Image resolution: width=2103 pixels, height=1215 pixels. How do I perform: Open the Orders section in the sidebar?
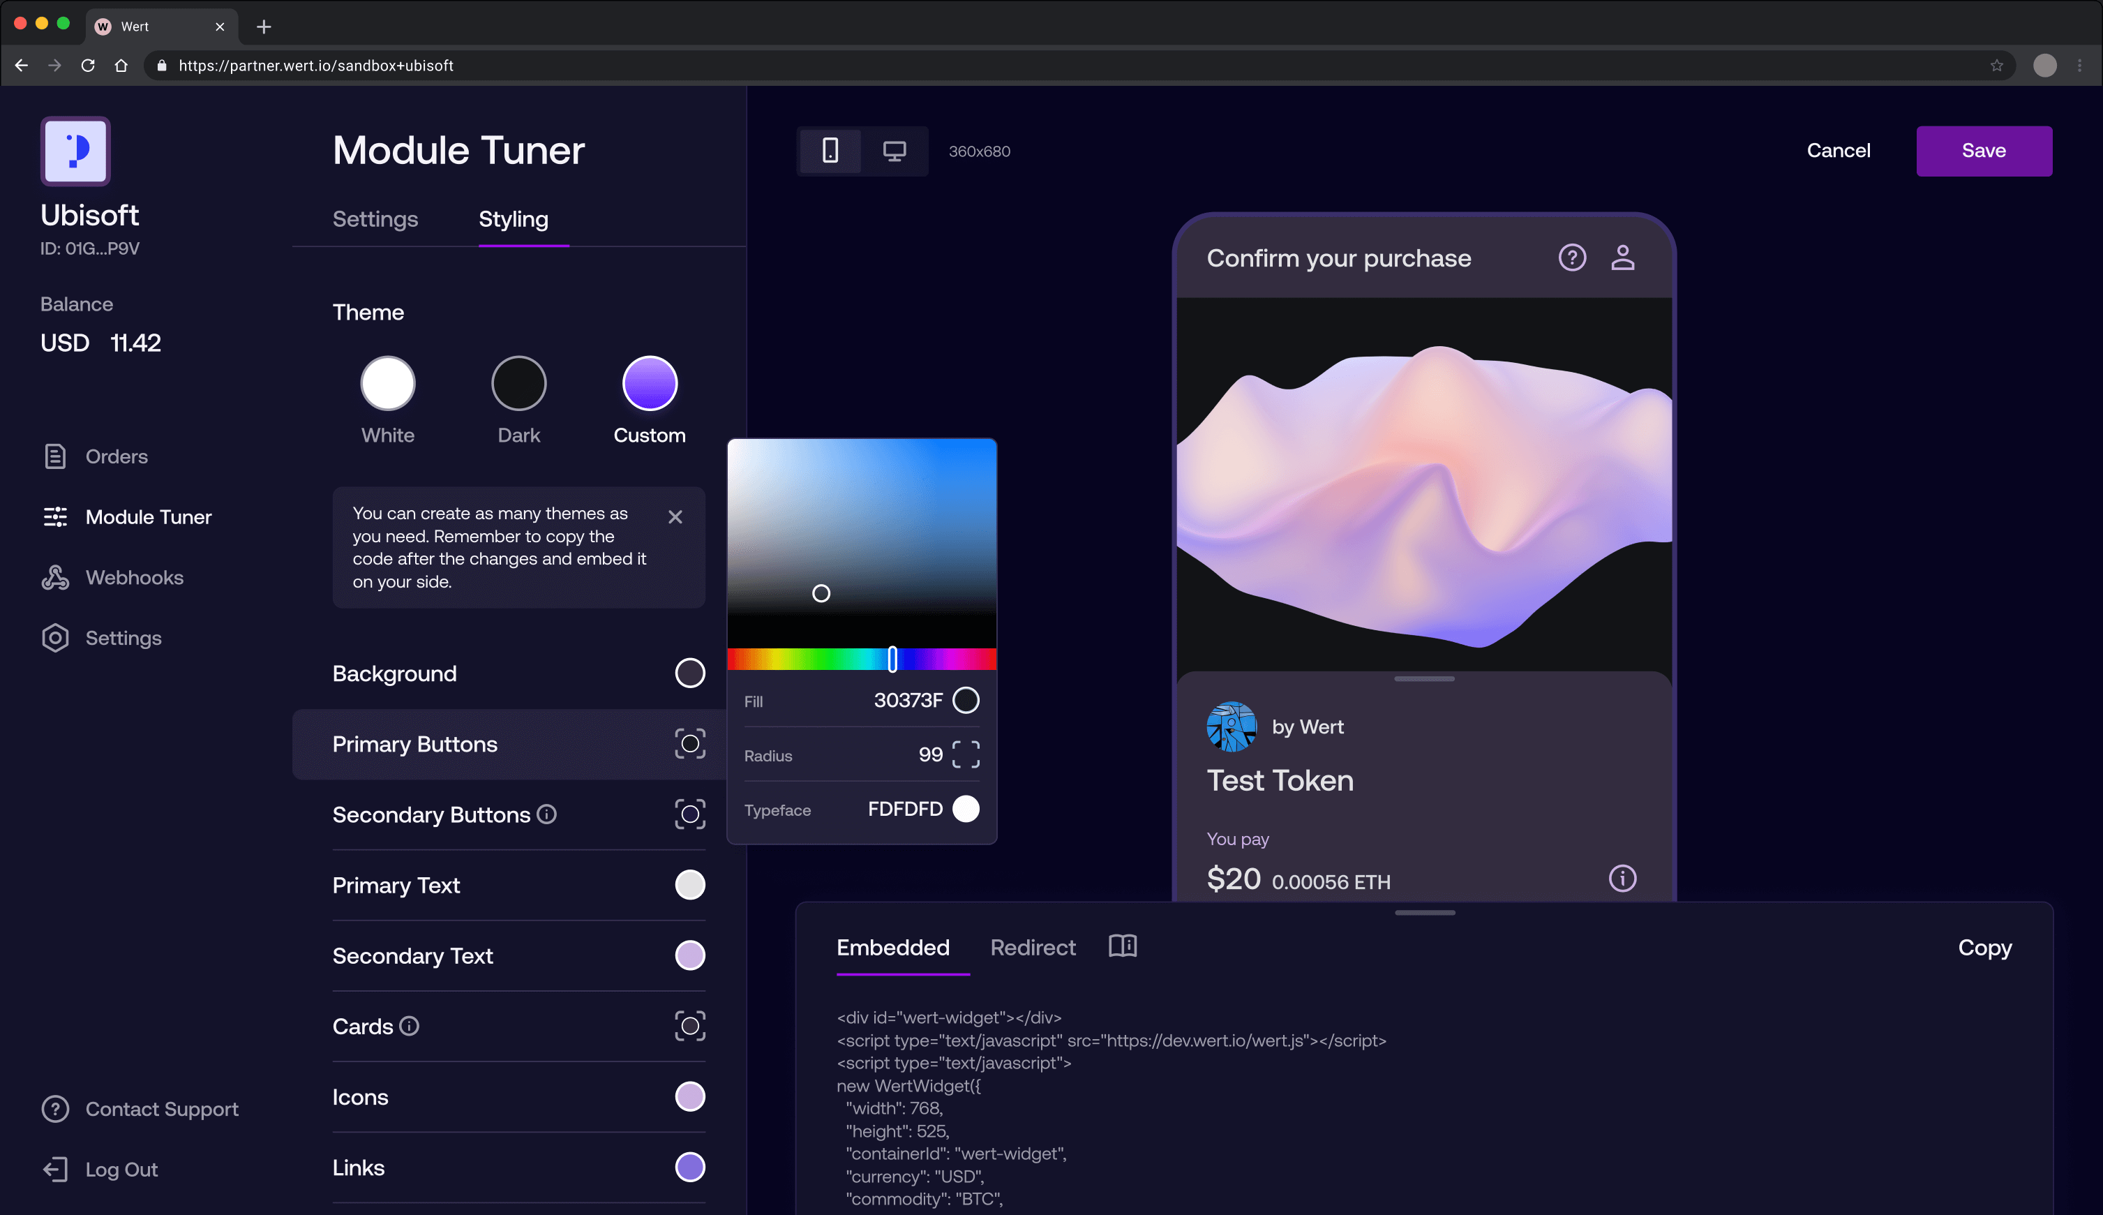pyautogui.click(x=116, y=456)
